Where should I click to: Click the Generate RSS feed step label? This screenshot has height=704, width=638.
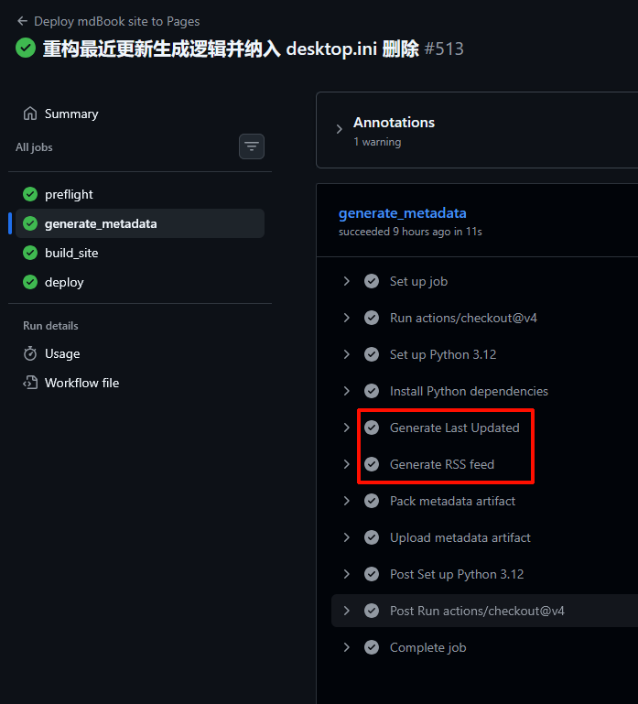coord(442,464)
